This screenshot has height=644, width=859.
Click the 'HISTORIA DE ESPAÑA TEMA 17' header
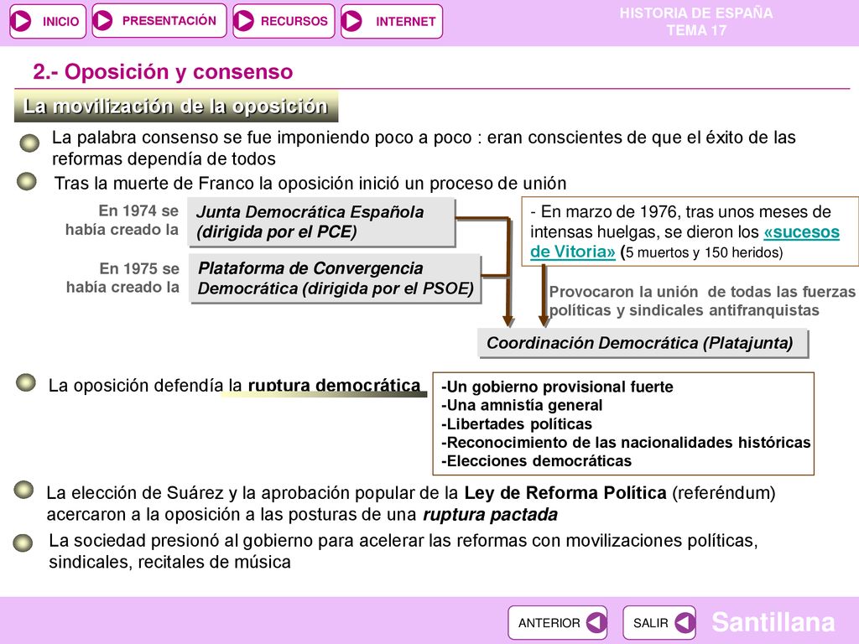[696, 21]
